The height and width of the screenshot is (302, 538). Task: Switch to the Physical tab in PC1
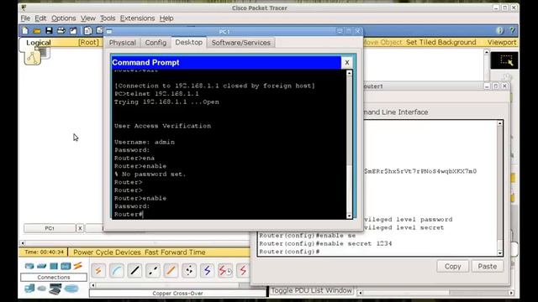click(123, 43)
